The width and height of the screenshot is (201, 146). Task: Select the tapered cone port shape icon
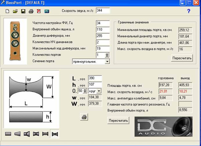tap(17, 134)
